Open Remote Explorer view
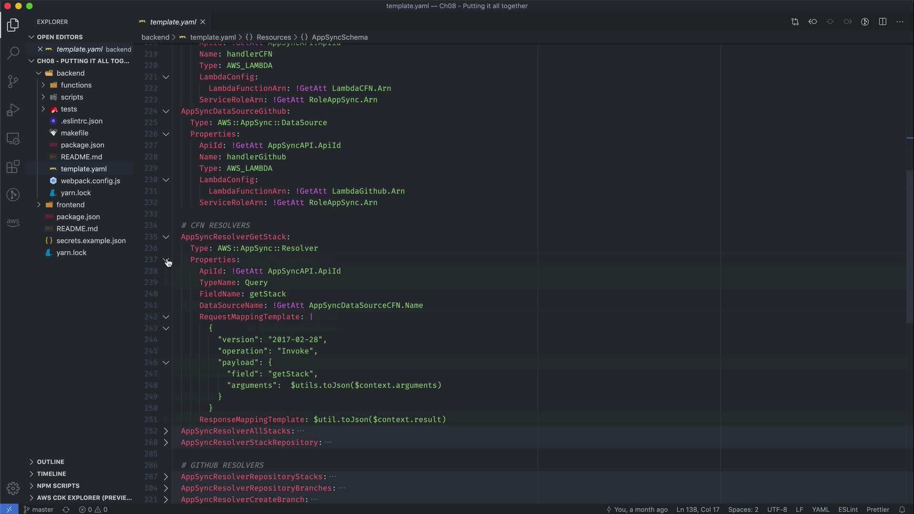Screen dimensions: 914x514 [13, 138]
